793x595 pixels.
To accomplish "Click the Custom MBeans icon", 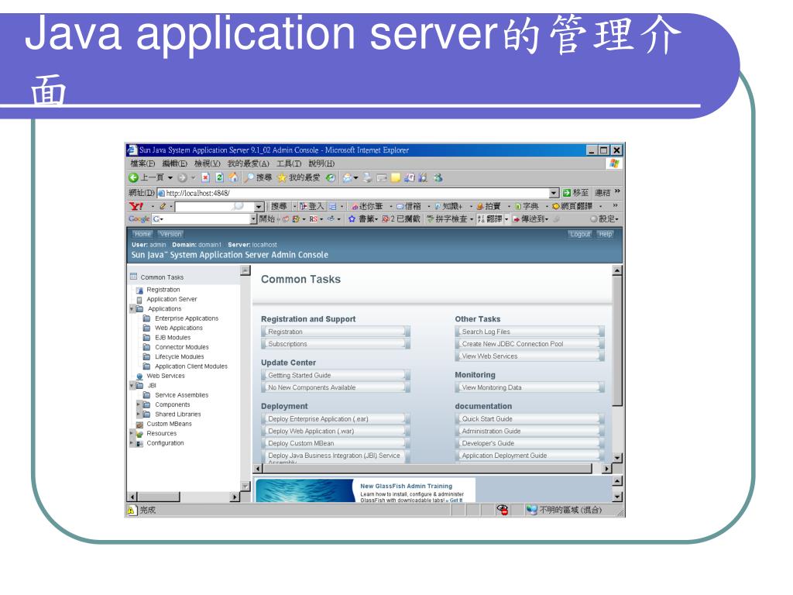I will tap(139, 425).
